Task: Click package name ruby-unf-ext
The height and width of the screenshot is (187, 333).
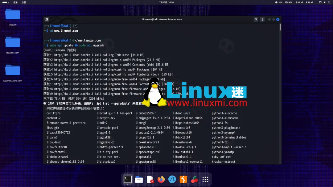Action: (221, 157)
